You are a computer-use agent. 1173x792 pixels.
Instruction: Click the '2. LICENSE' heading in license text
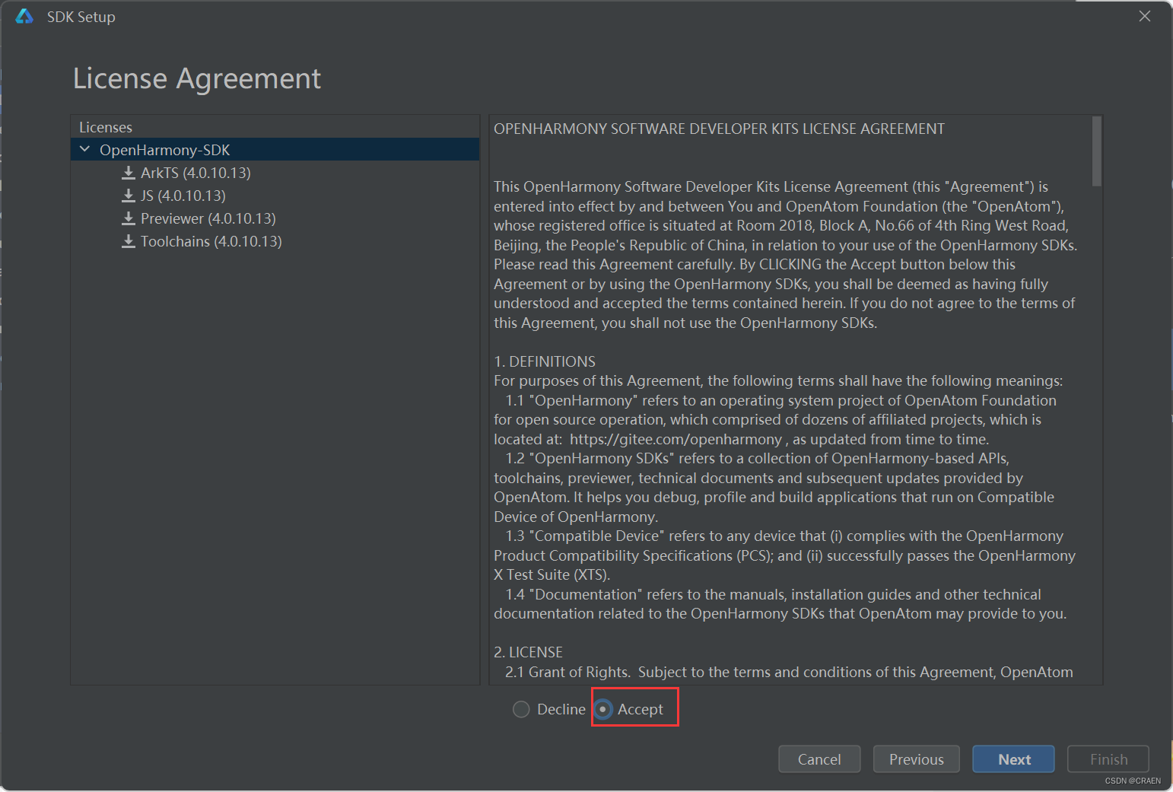[529, 652]
